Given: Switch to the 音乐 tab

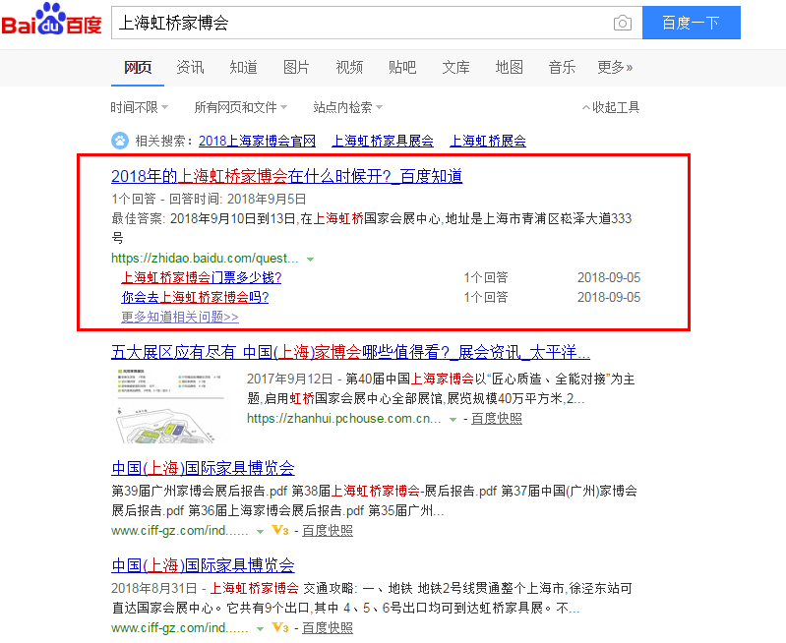Looking at the screenshot, I should pyautogui.click(x=562, y=67).
